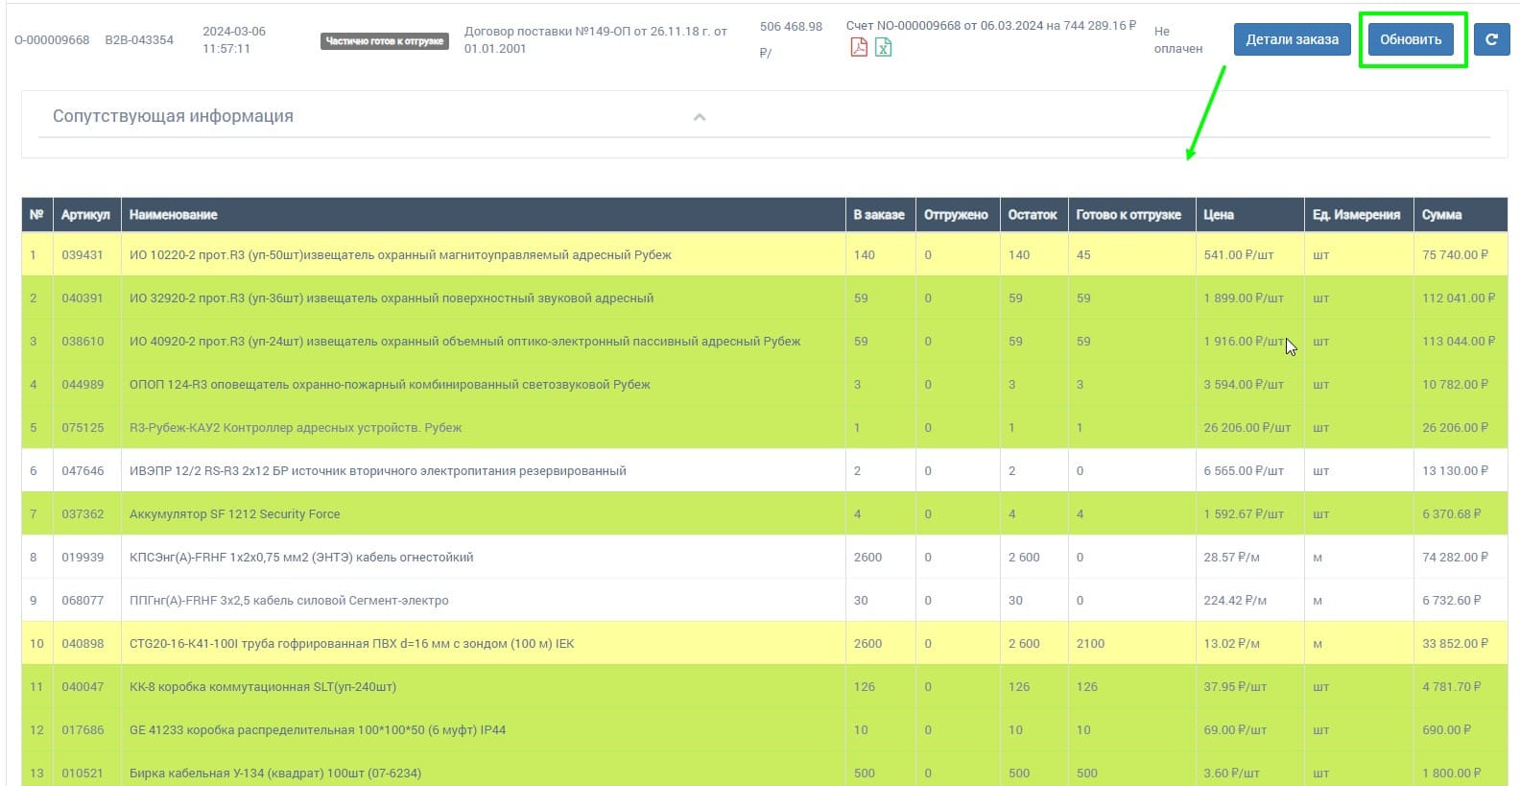1520x786 pixels.
Task: Click the price 6 565.00 ₽/шт
Action: 1244,471
